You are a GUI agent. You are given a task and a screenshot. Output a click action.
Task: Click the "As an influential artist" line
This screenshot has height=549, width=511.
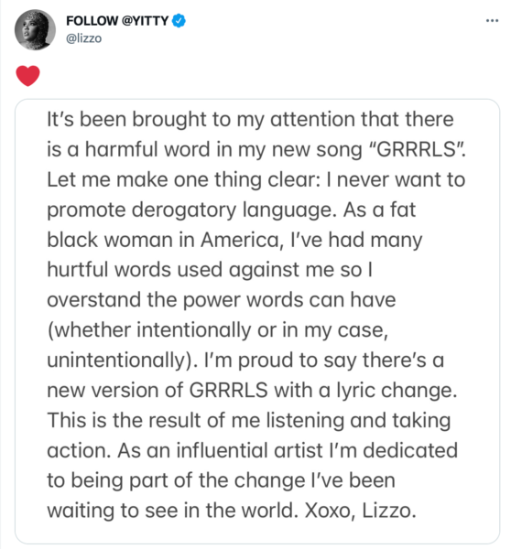[253, 450]
